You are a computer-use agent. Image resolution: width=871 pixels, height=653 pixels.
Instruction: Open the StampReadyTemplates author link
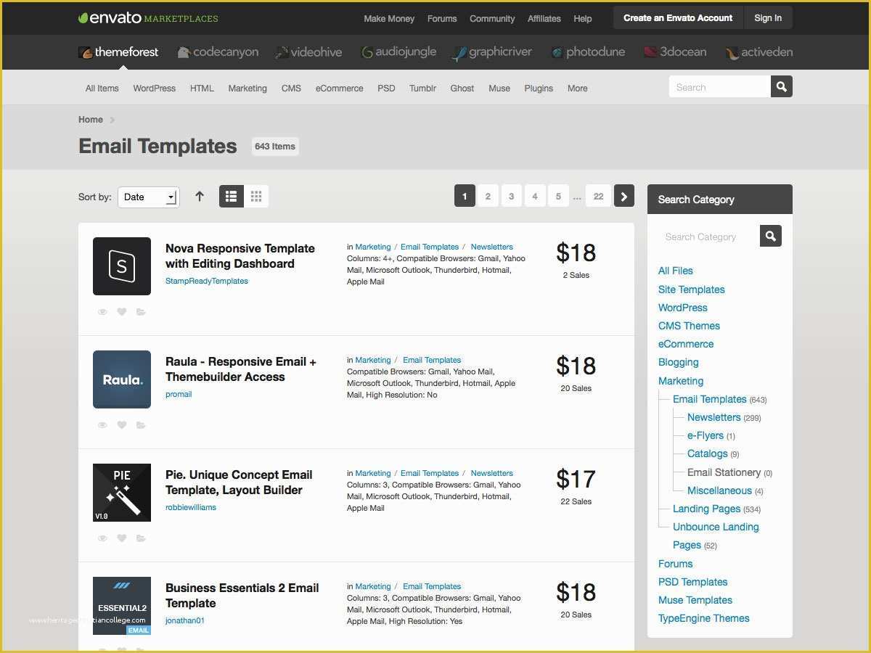tap(207, 281)
